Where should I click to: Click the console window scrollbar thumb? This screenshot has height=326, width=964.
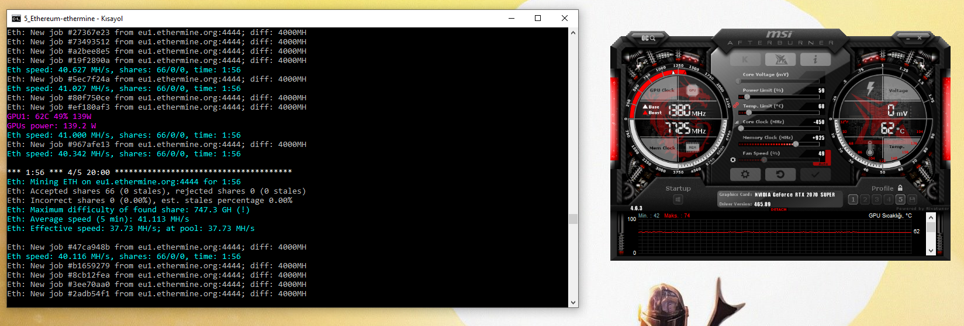[573, 219]
